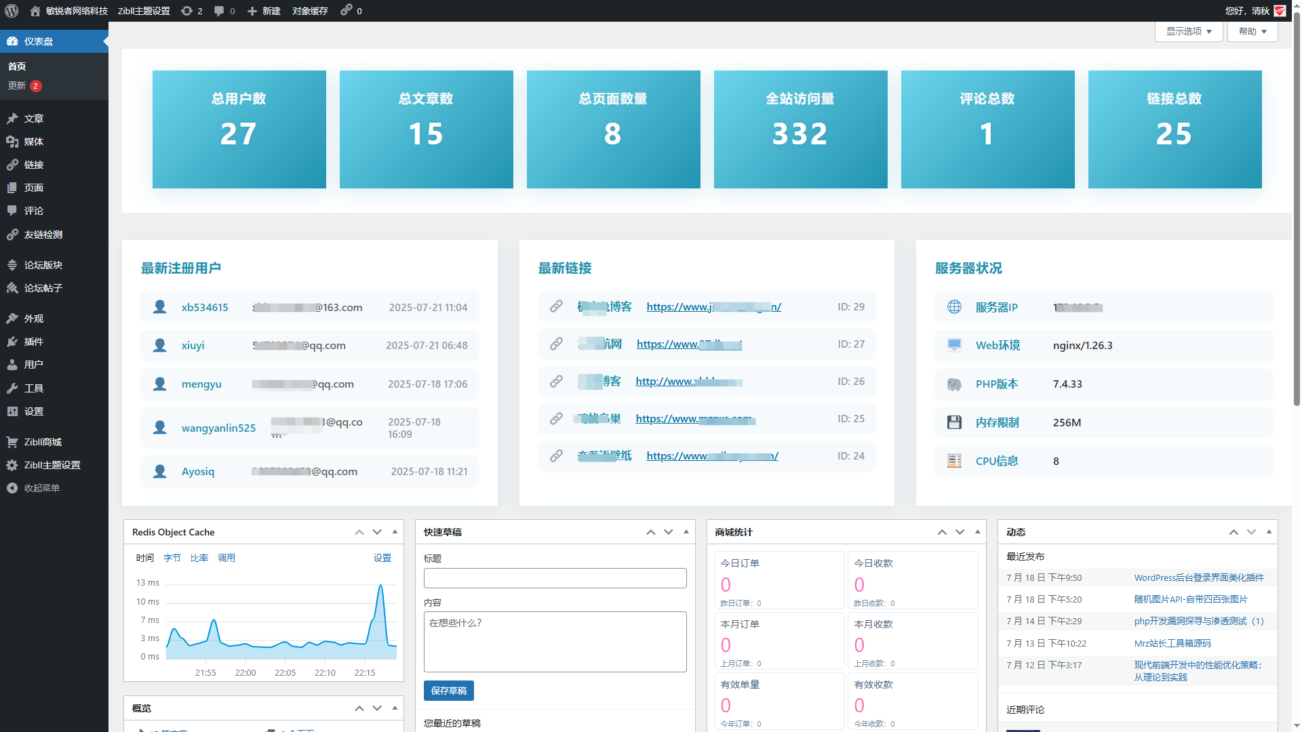Expand the 帮助 dropdown

[1251, 31]
